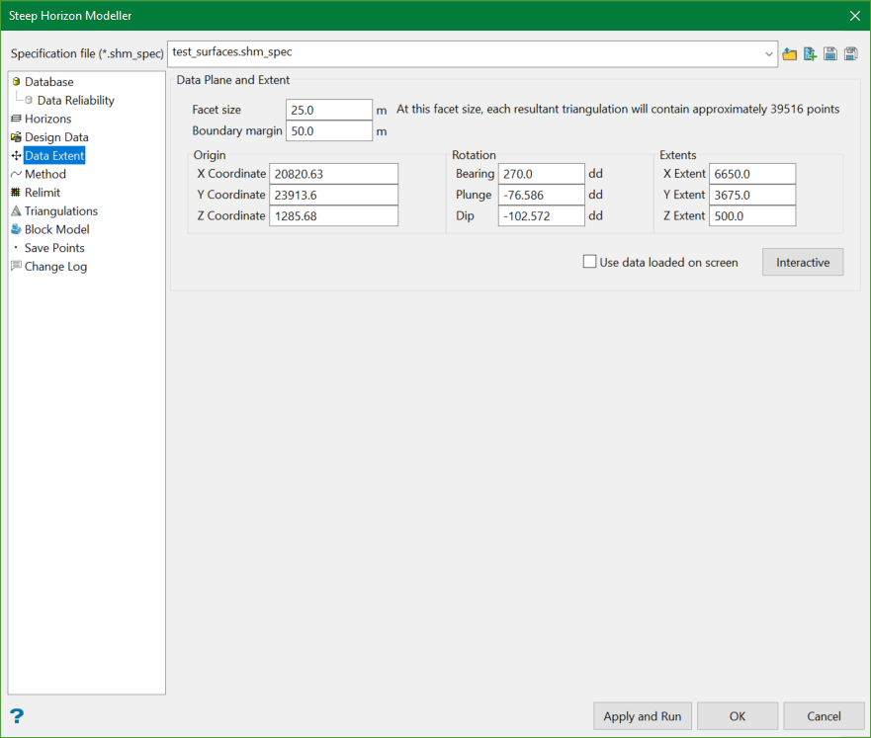Image resolution: width=871 pixels, height=738 pixels.
Task: Focus the Bearing rotation field
Action: pyautogui.click(x=541, y=174)
